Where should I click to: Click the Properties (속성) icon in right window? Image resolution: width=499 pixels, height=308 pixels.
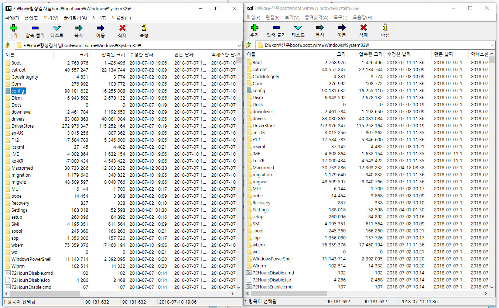click(385, 28)
